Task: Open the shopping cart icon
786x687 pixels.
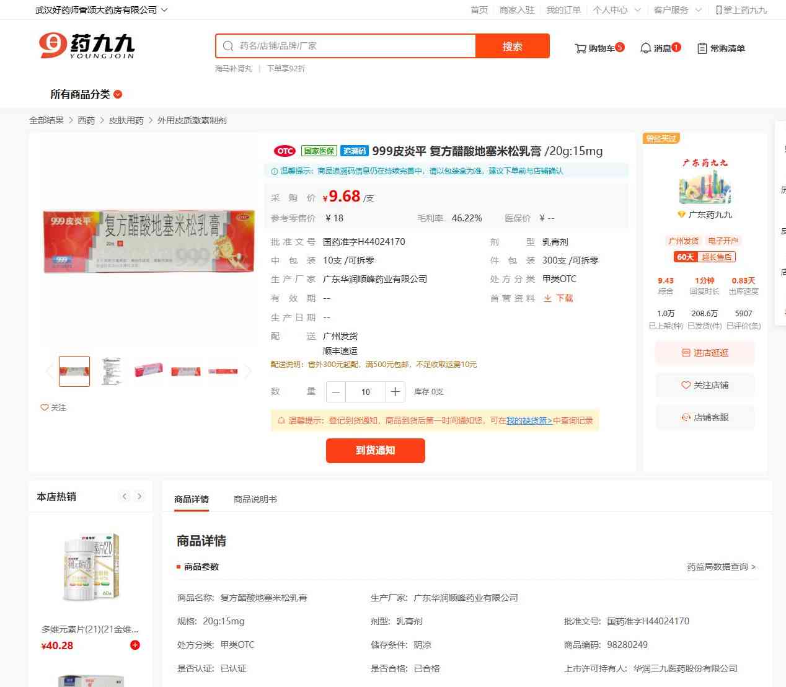Action: coord(580,48)
